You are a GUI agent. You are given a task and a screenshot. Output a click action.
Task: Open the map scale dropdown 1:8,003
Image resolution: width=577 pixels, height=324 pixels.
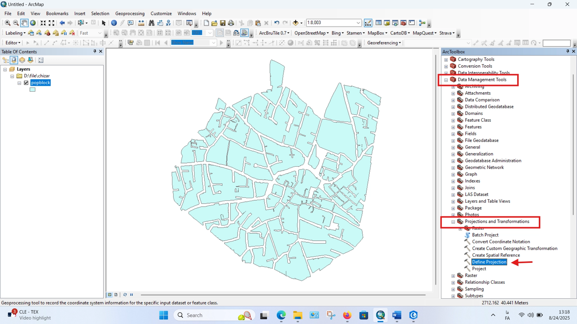pyautogui.click(x=358, y=23)
